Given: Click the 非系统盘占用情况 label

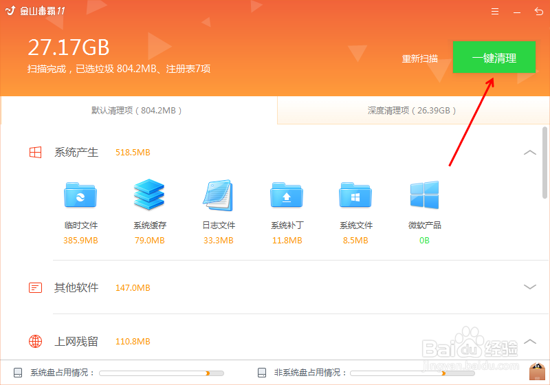Looking at the screenshot, I should click(x=310, y=373).
